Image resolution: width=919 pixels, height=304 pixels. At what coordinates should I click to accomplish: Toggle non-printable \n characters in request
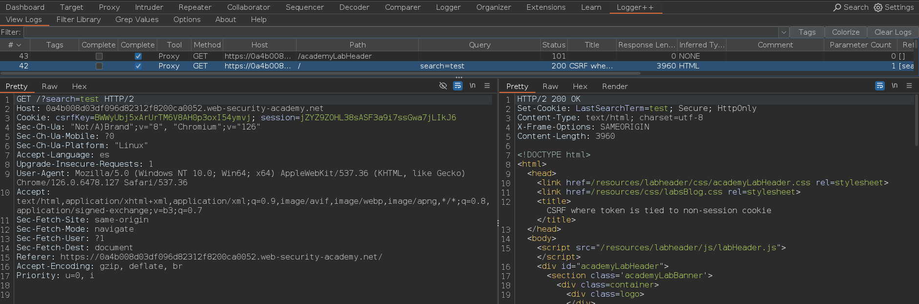click(x=472, y=86)
